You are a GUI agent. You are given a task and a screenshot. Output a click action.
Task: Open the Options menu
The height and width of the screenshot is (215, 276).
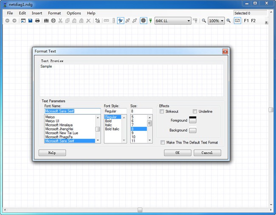pos(74,13)
